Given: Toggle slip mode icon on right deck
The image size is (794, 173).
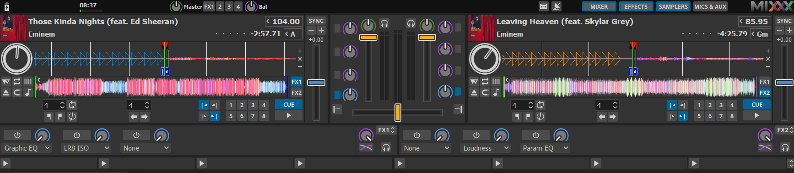Looking at the screenshot, I should coord(474,81).
